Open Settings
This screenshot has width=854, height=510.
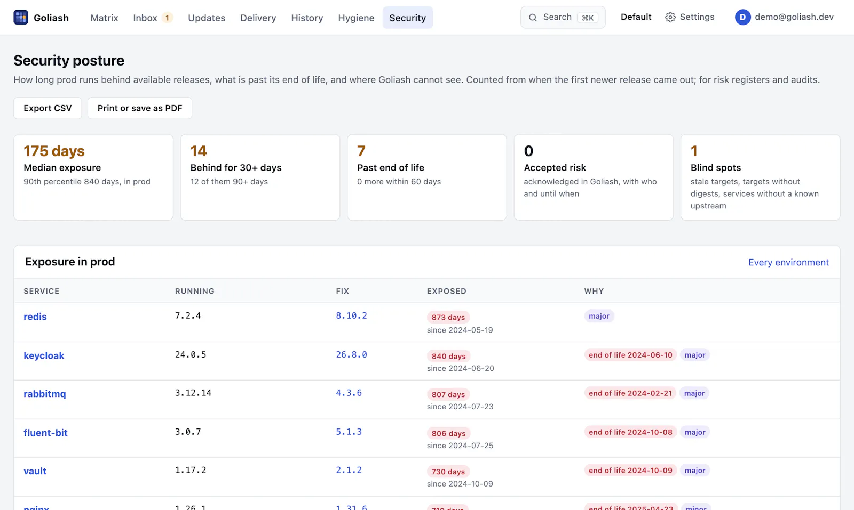pos(690,17)
